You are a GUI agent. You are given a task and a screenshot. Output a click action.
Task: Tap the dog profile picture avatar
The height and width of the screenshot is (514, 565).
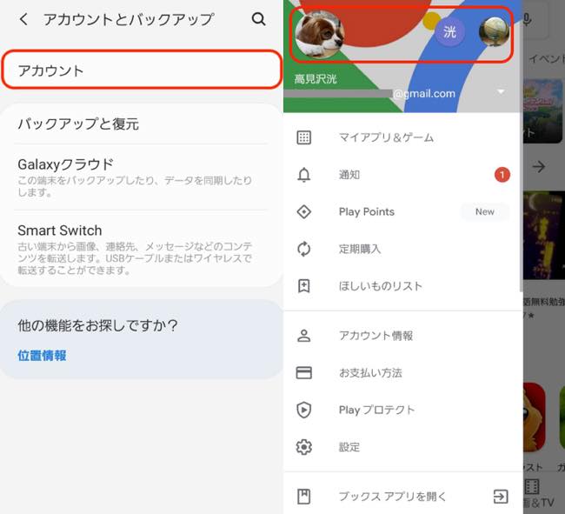pos(319,33)
